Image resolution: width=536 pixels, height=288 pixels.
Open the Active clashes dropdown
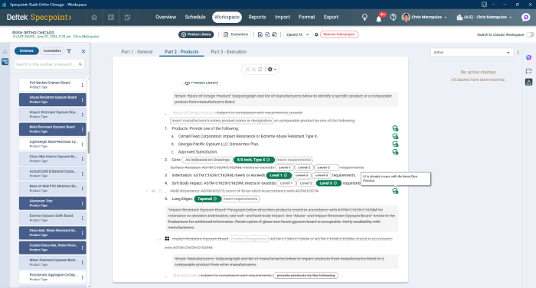pos(472,53)
